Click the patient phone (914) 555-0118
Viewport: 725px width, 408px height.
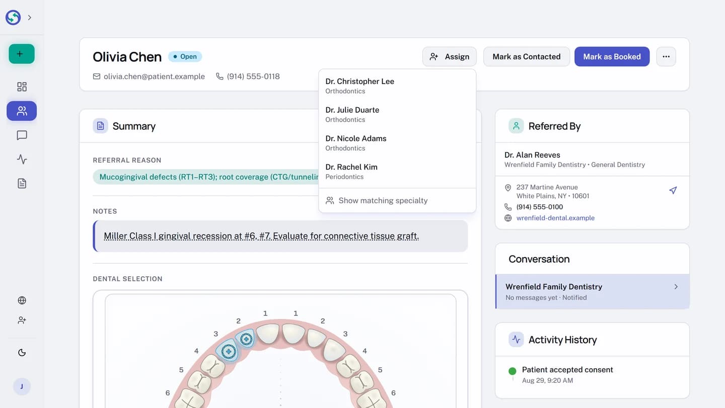click(x=253, y=76)
